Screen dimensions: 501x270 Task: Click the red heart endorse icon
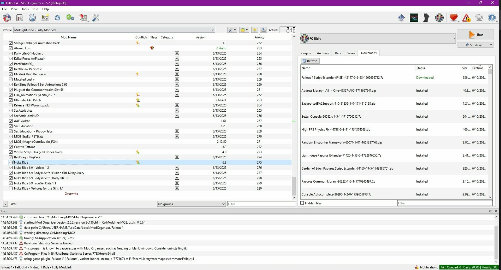click(x=454, y=18)
